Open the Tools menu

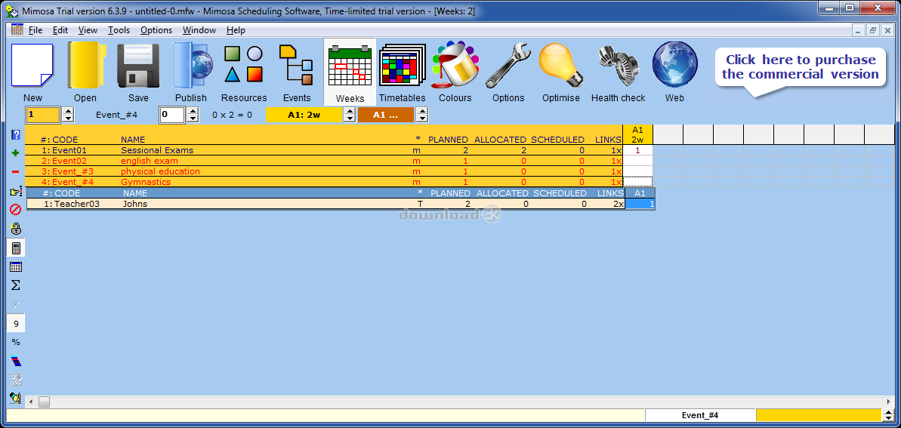119,30
